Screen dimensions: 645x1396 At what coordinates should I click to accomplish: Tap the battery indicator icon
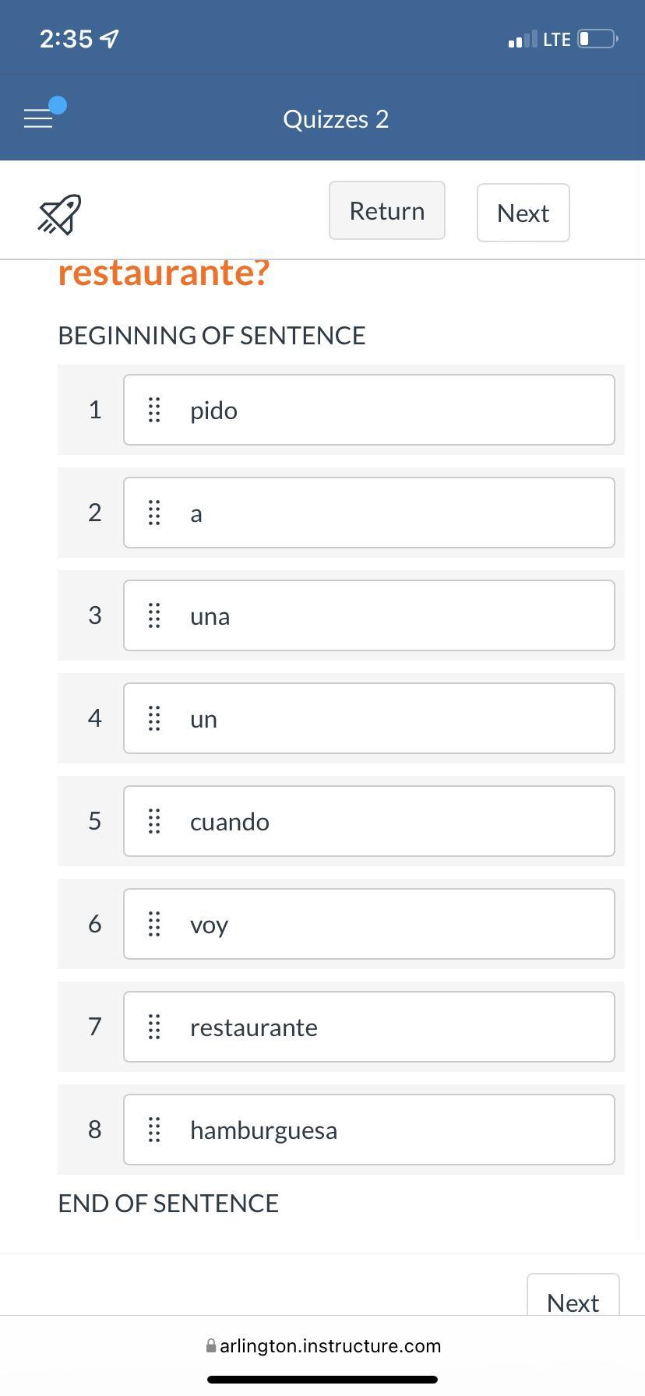click(x=597, y=39)
